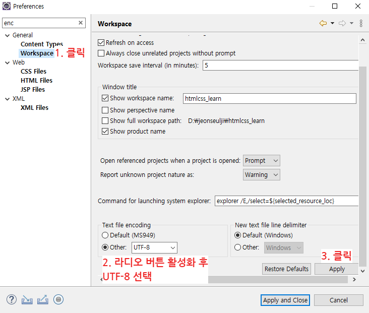369x313 pixels.
Task: Toggle Show workspace name checkbox
Action: (x=105, y=98)
